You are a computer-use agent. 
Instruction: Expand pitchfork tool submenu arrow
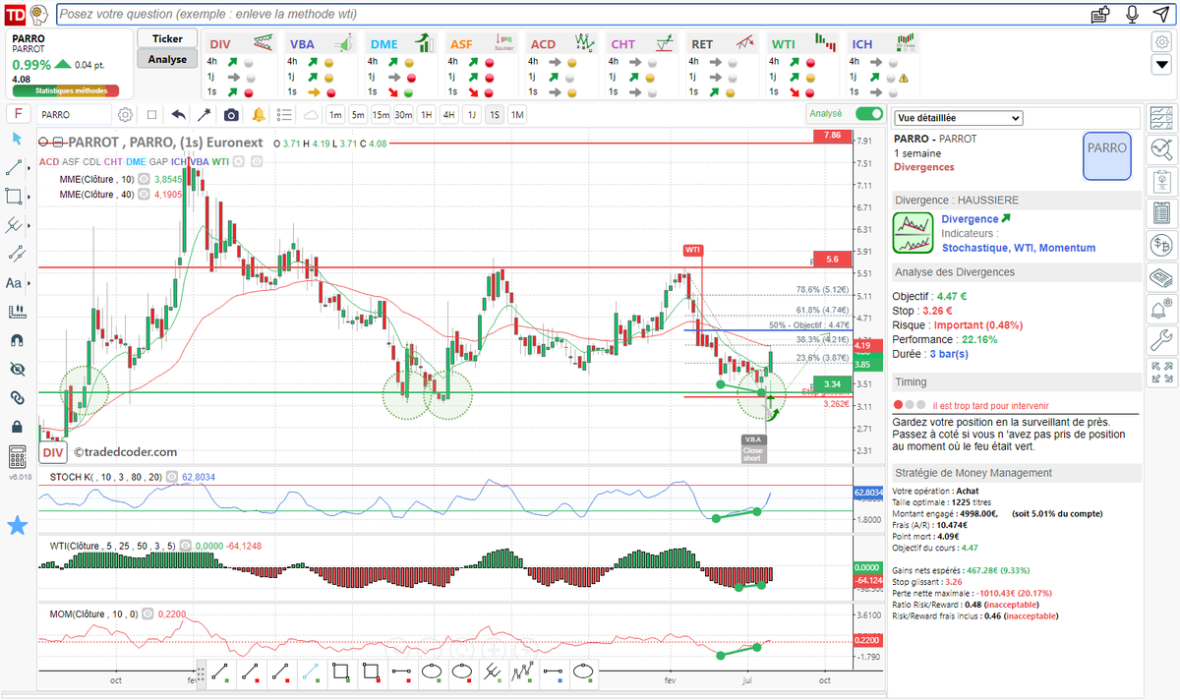pos(30,224)
